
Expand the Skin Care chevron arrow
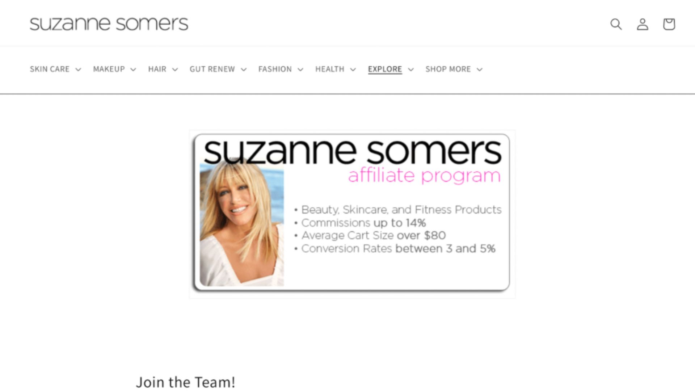pos(78,70)
